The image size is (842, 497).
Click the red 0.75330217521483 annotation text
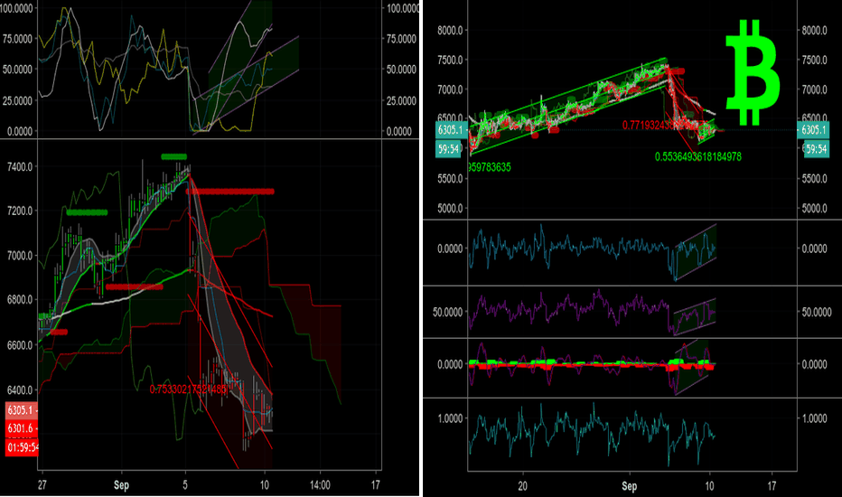(188, 389)
